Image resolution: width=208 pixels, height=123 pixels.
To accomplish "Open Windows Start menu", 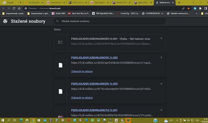I will (3, 120).
